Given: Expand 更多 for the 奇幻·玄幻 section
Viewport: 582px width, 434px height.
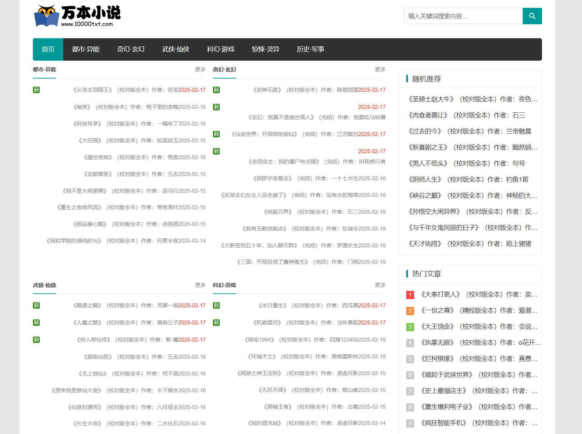Looking at the screenshot, I should pos(380,70).
